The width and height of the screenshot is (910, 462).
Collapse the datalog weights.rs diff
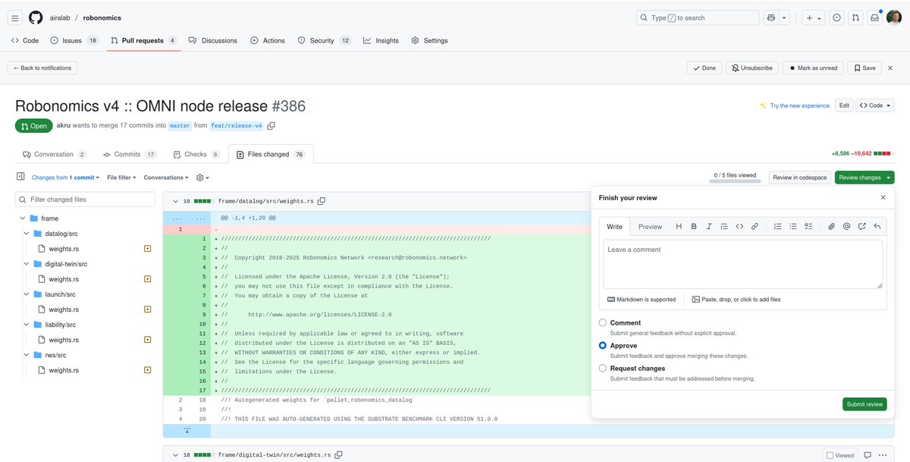(175, 201)
